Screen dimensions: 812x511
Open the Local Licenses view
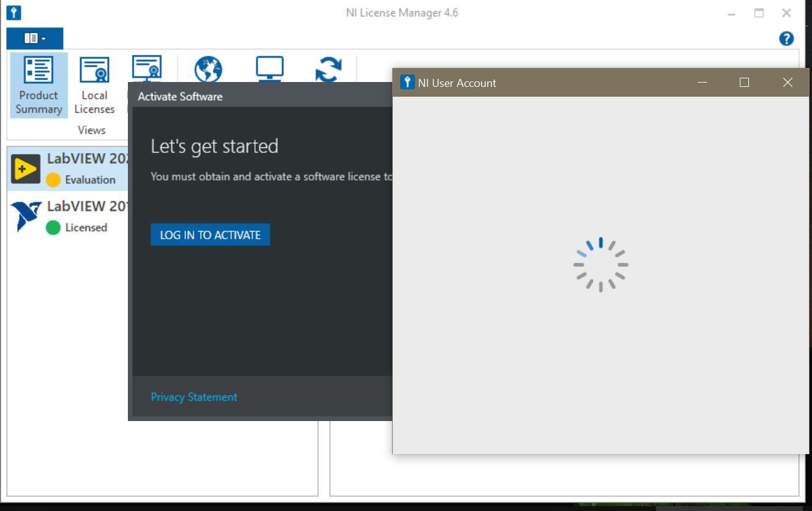pyautogui.click(x=94, y=86)
